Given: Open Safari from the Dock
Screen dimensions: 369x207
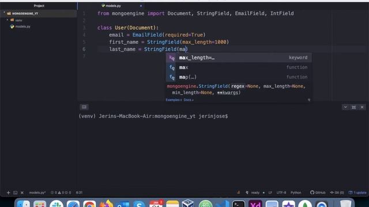Looking at the screenshot, I should tap(73, 204).
